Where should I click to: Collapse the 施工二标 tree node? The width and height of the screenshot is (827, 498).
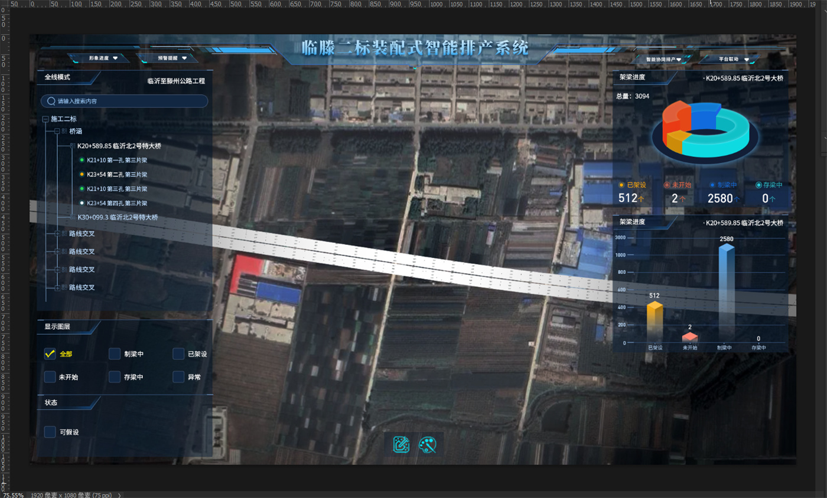point(45,119)
